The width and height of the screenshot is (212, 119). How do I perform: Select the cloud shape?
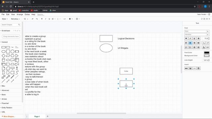tap(8, 60)
